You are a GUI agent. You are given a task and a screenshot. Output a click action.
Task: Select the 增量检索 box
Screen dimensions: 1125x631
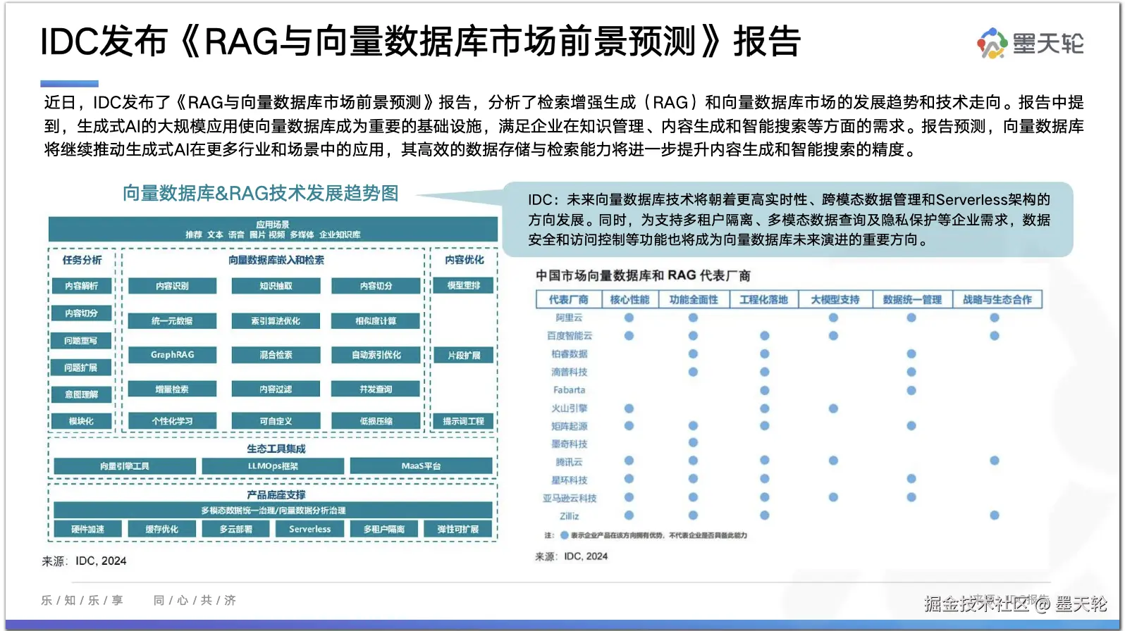[172, 389]
